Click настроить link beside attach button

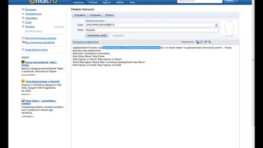(x=118, y=35)
